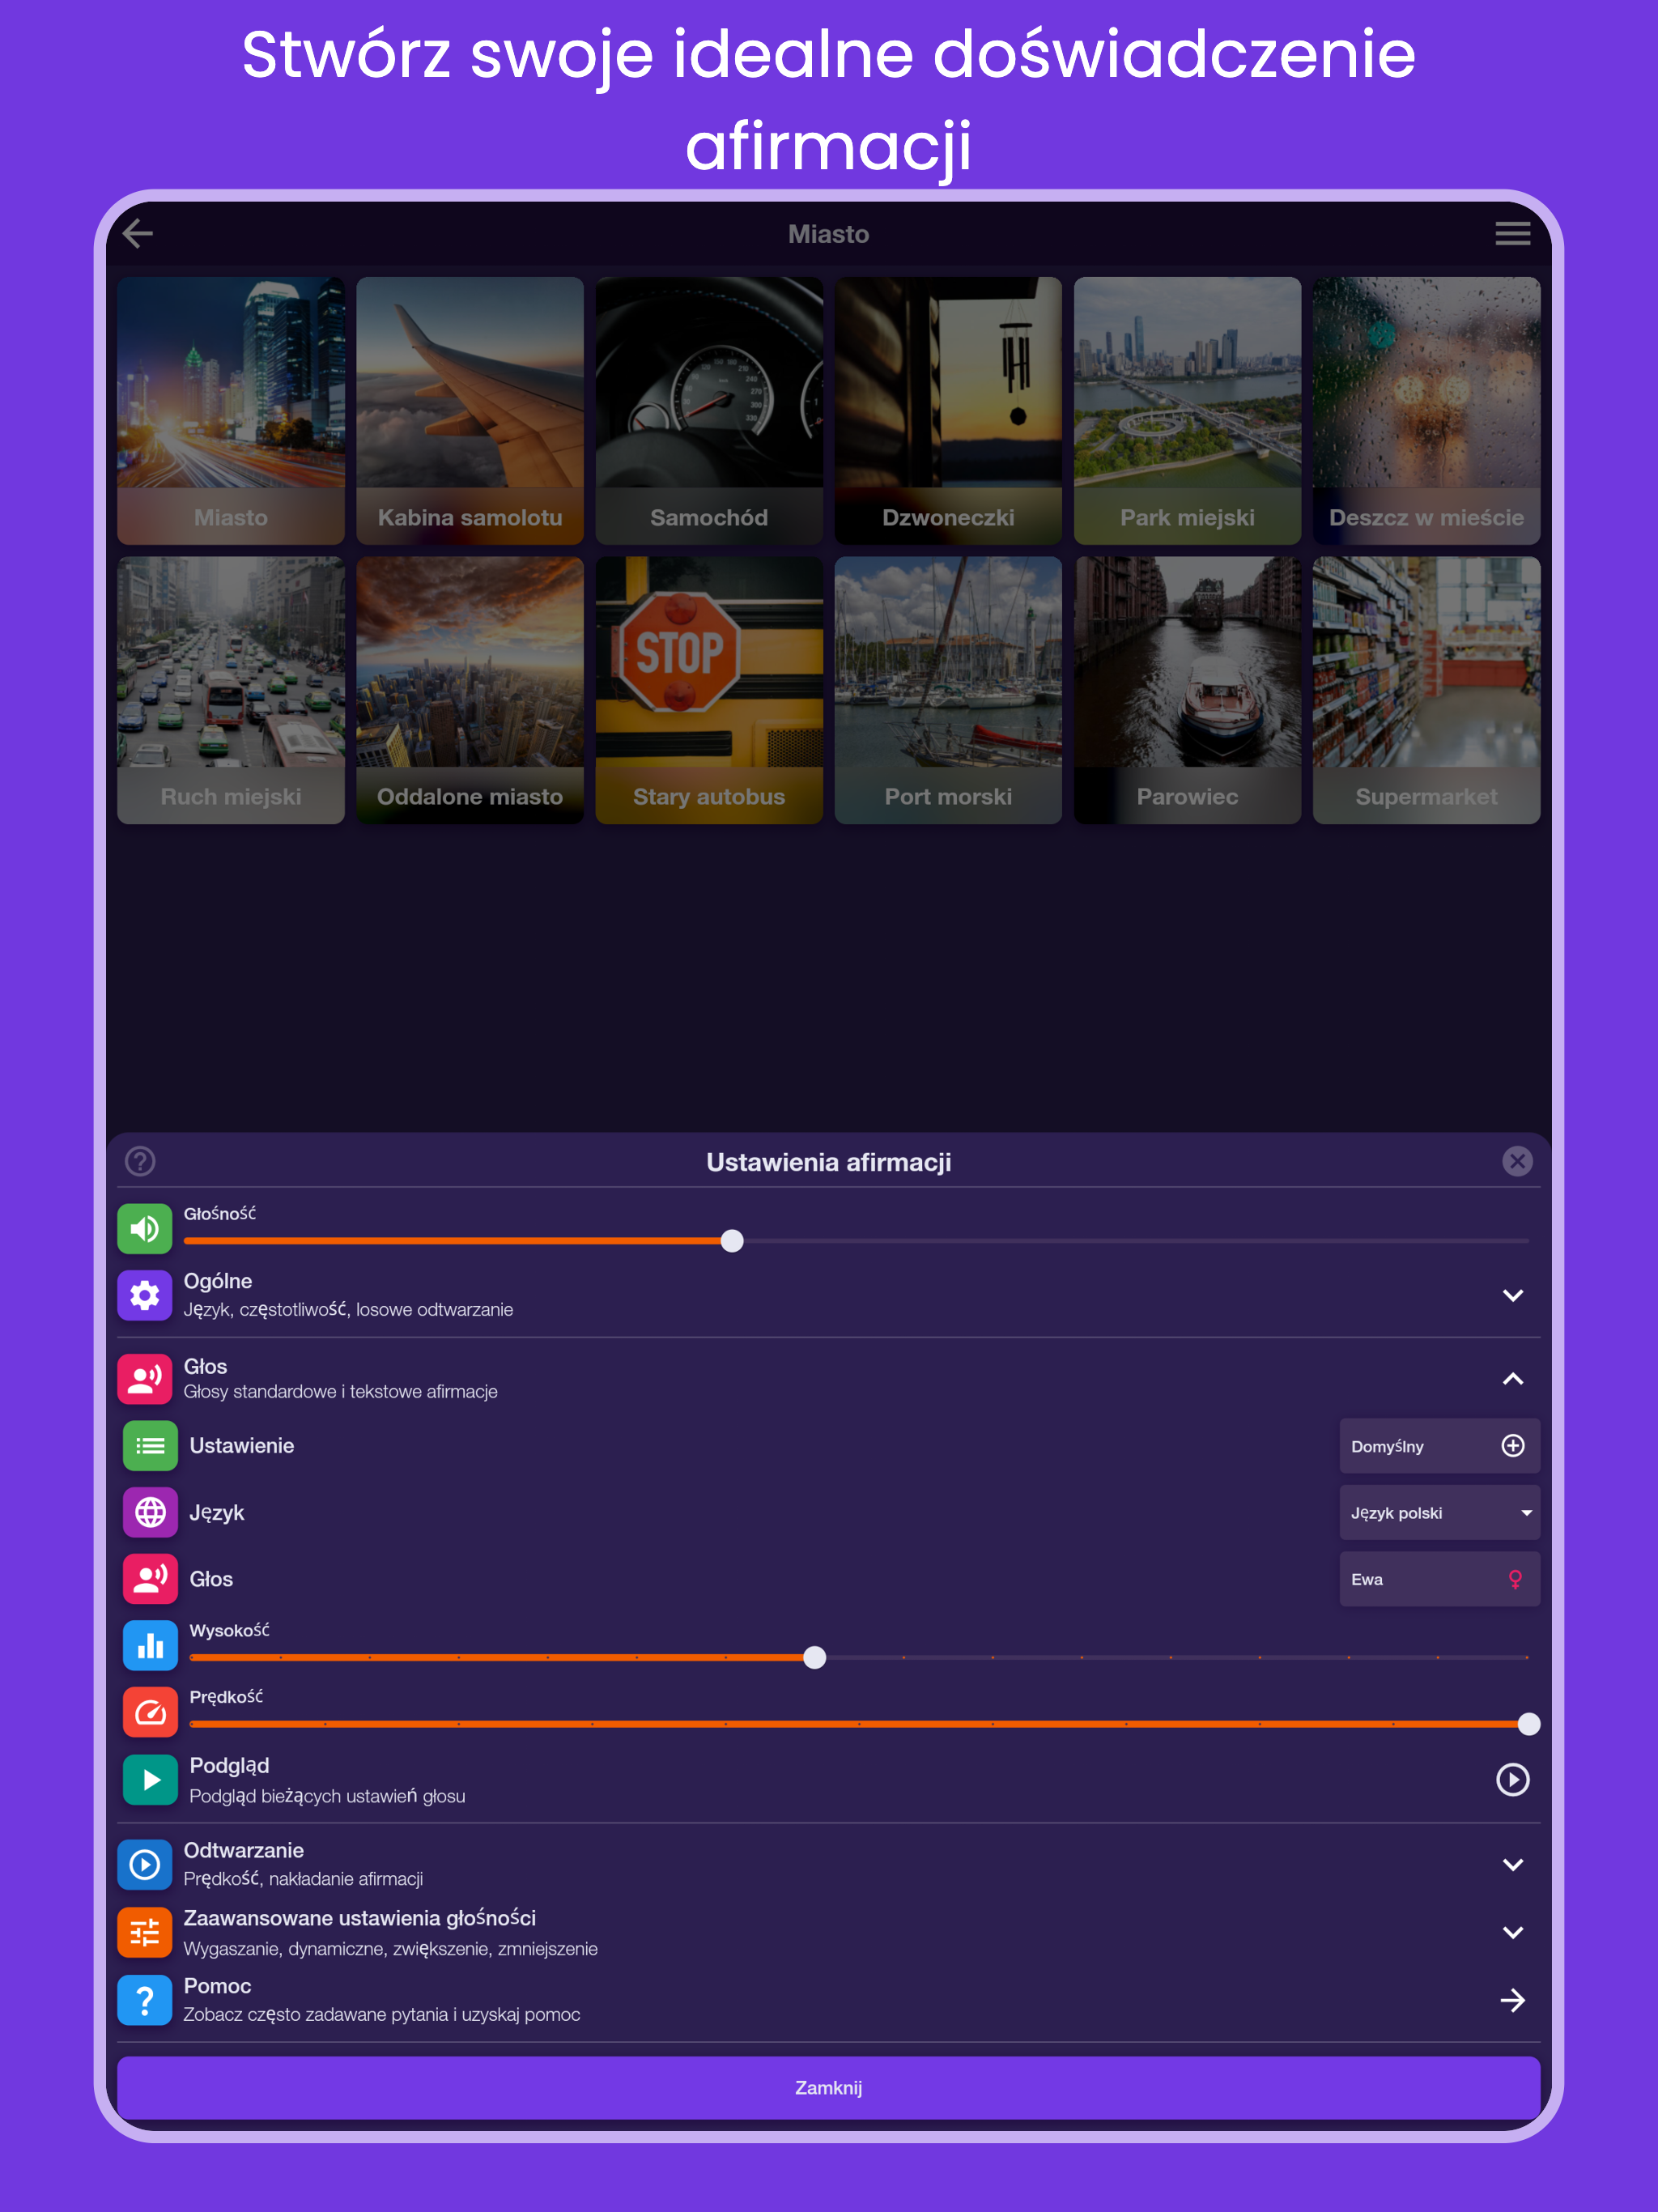Open the Język polski dropdown
Viewport: 1658px width, 2212px height.
pyautogui.click(x=1439, y=1512)
